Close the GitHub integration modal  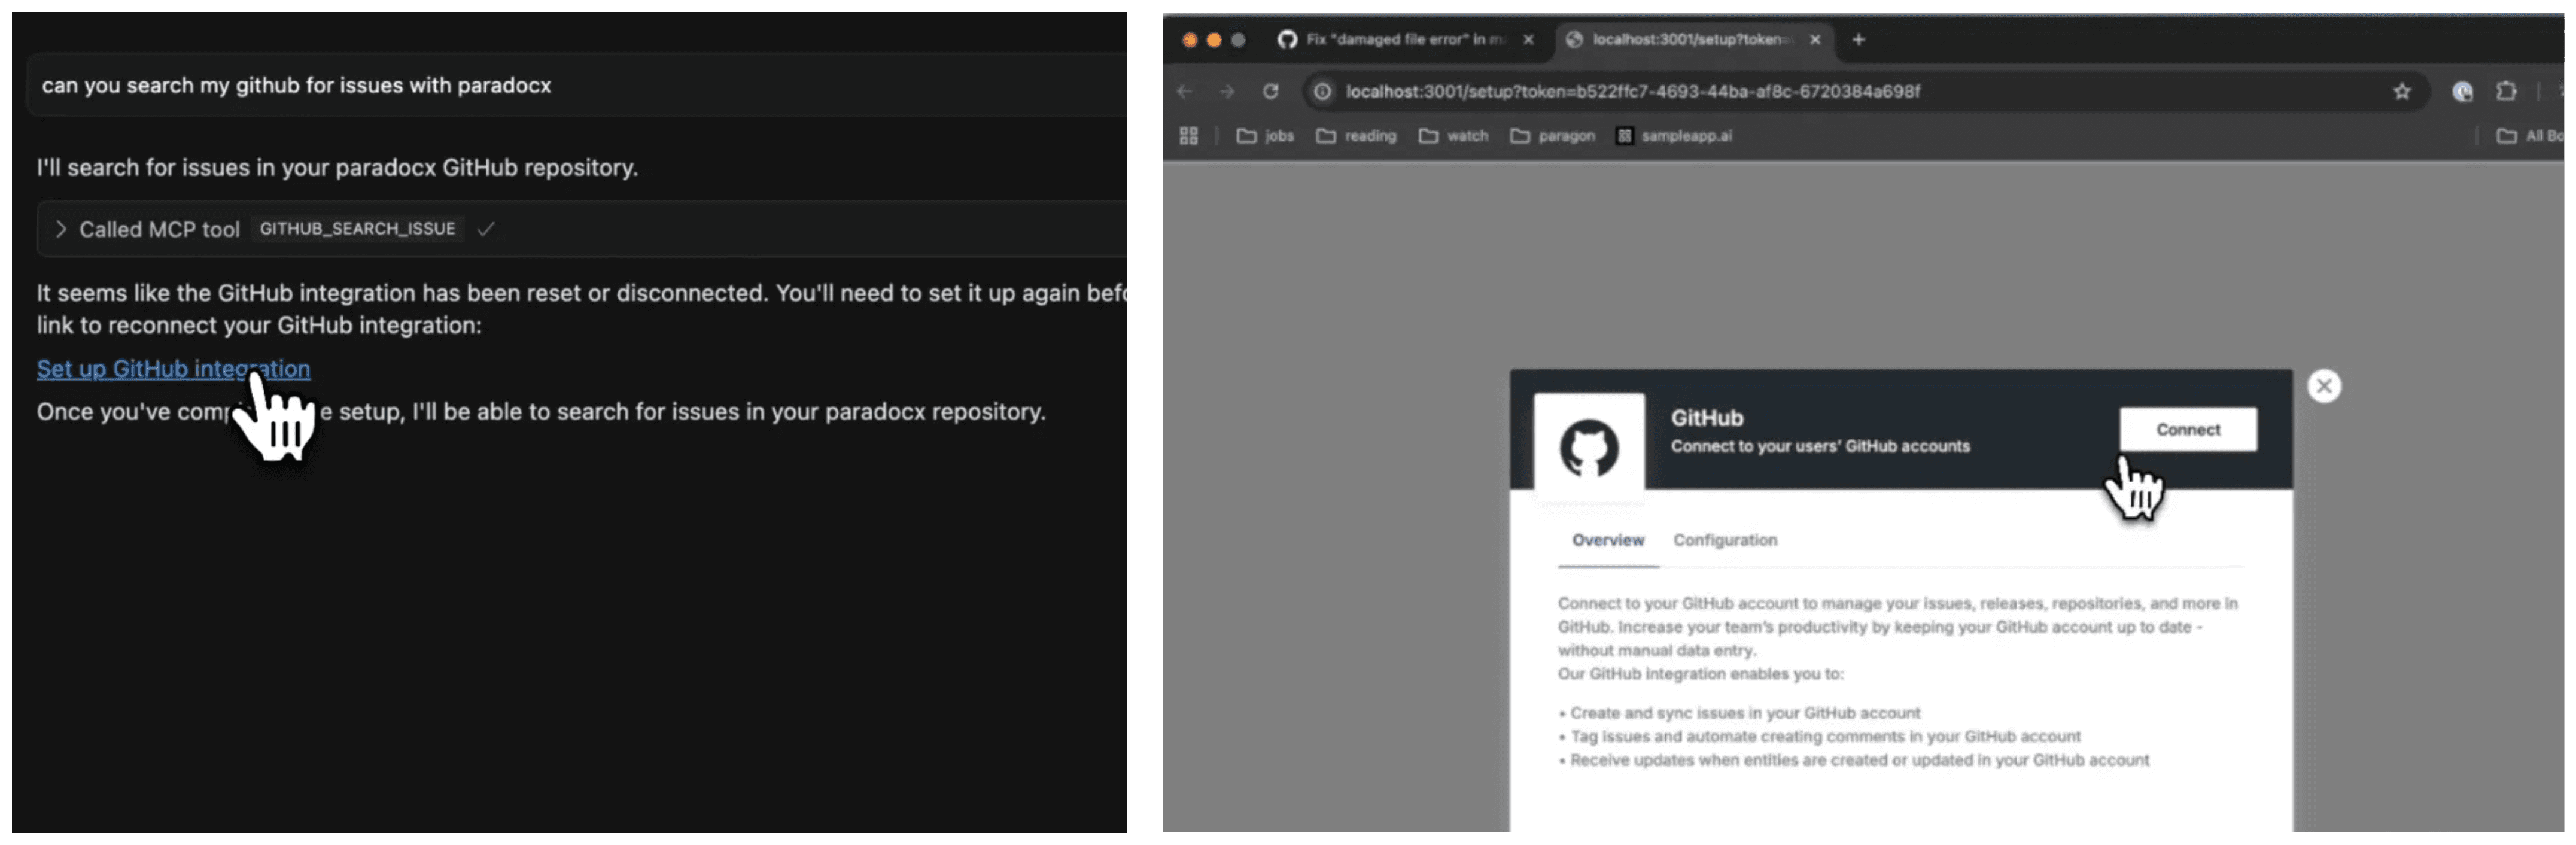coord(2323,386)
